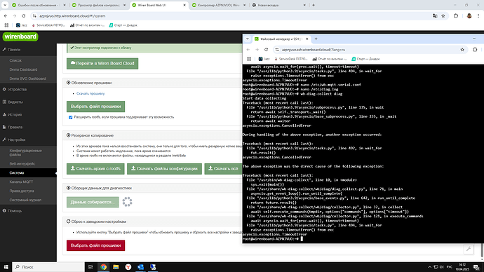Click the red Выбрать файл прошивки button
The width and height of the screenshot is (484, 272).
[95, 245]
